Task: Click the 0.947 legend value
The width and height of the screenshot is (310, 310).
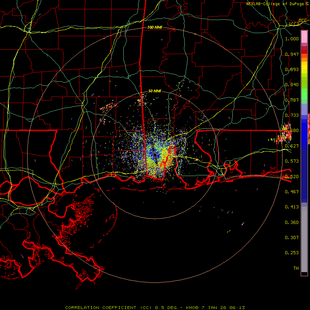Action: 292,54
